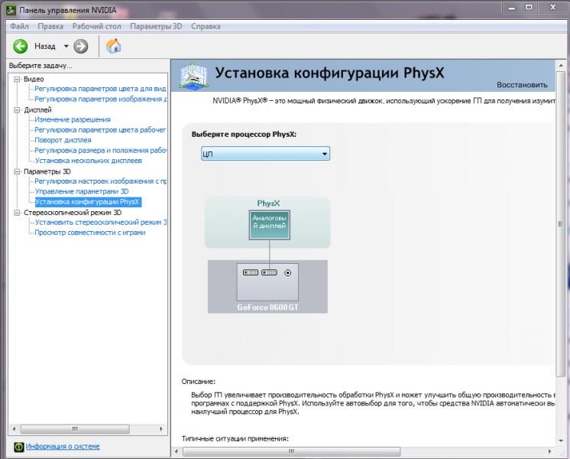Click the Восстановить link

click(522, 85)
